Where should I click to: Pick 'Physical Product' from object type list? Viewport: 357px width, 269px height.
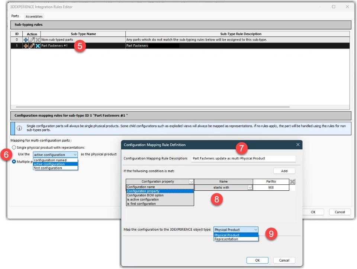[236, 235]
